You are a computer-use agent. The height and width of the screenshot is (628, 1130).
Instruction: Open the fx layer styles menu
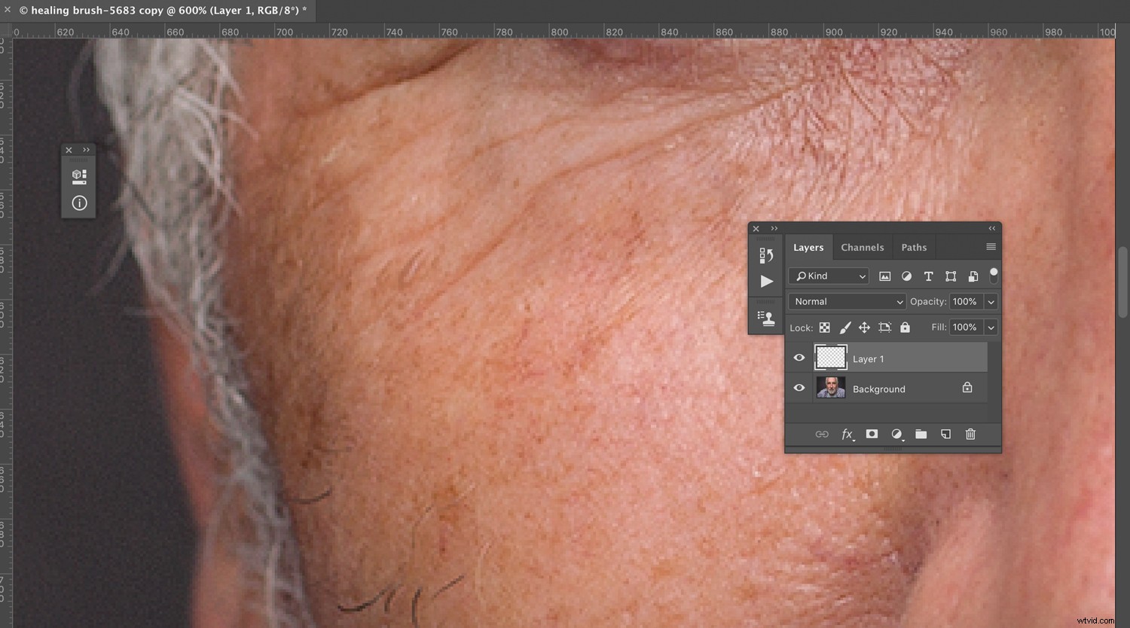(x=847, y=434)
